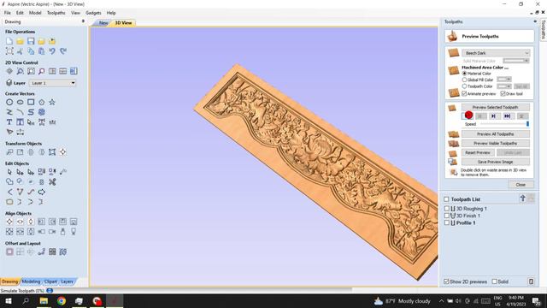Open the Gadgets menu
Image resolution: width=547 pixels, height=308 pixels.
coord(93,13)
